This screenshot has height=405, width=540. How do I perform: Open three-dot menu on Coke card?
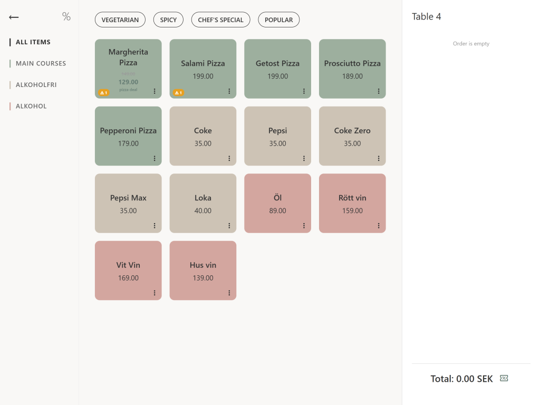click(x=229, y=158)
